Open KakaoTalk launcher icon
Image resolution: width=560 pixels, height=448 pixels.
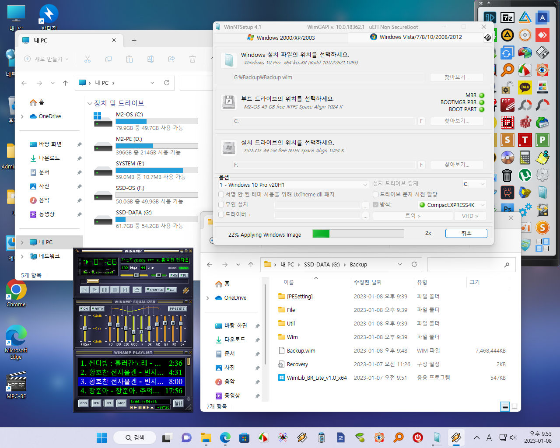click(525, 87)
